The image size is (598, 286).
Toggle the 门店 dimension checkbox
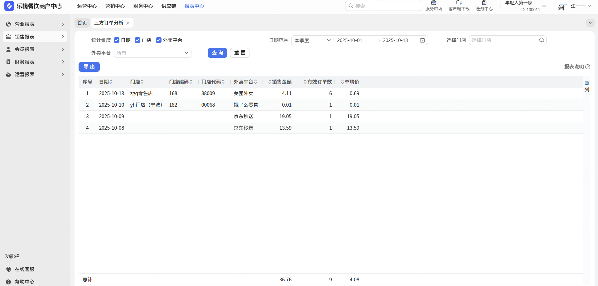pos(137,40)
